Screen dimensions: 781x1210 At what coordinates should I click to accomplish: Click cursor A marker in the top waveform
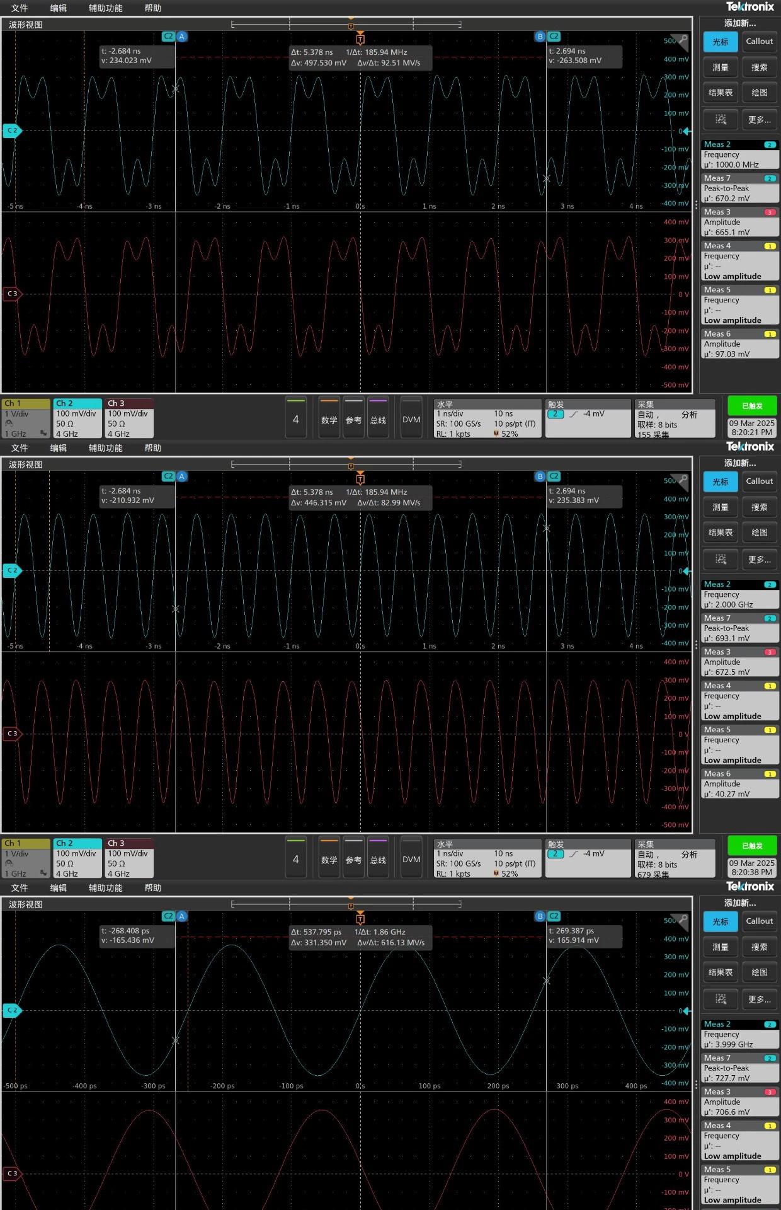(x=181, y=37)
